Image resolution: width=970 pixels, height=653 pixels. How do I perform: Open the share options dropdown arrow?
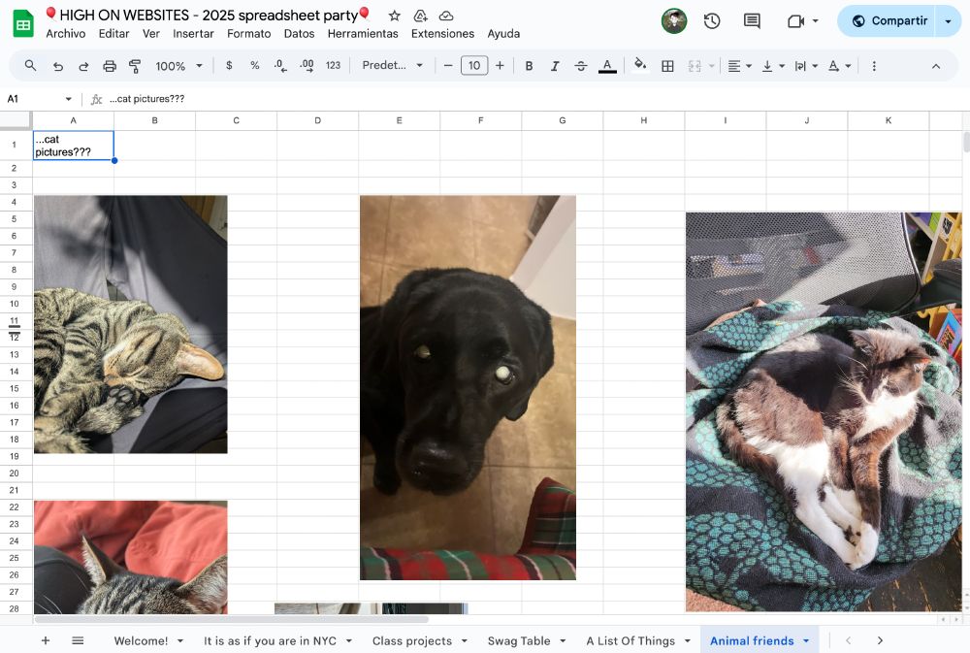pos(949,21)
